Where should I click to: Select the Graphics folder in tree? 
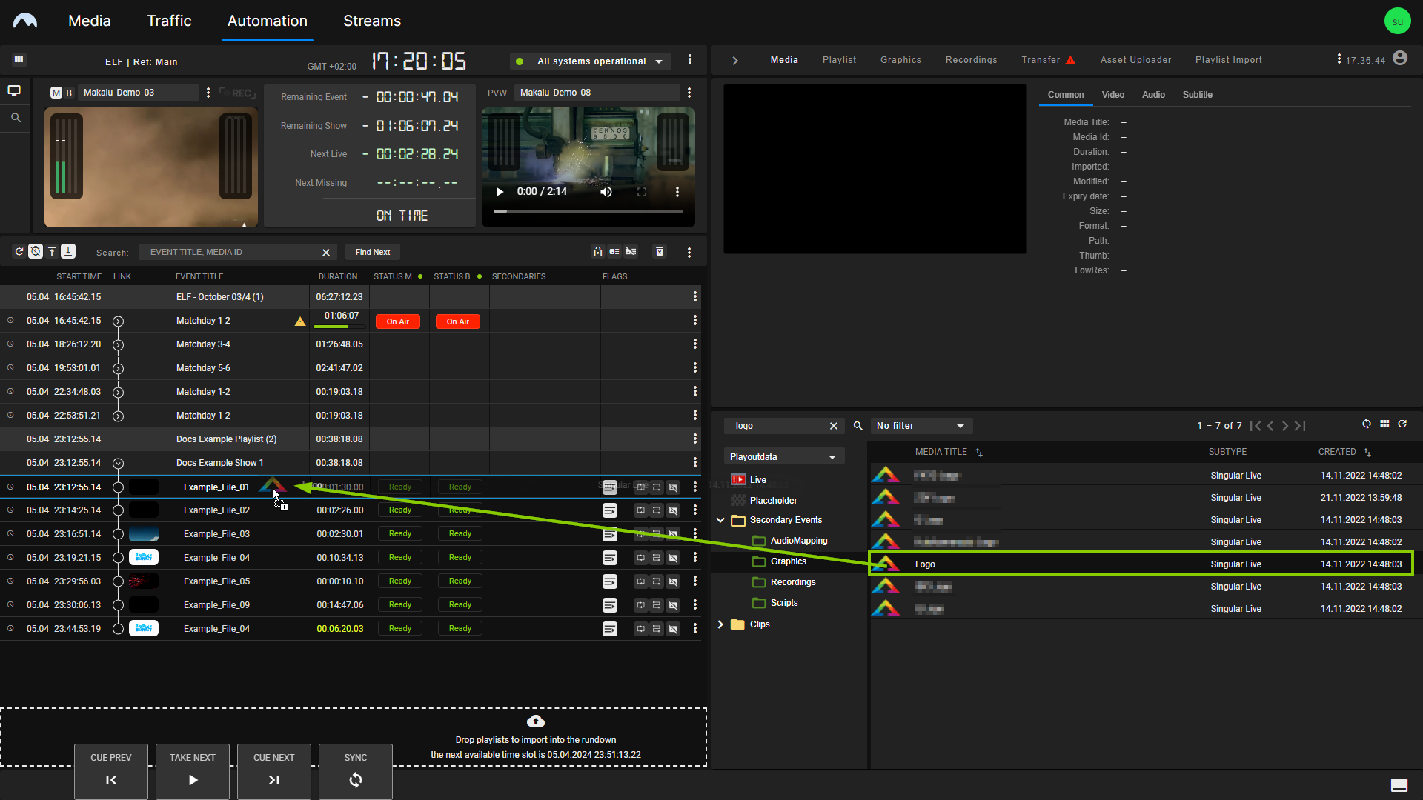[x=788, y=561]
